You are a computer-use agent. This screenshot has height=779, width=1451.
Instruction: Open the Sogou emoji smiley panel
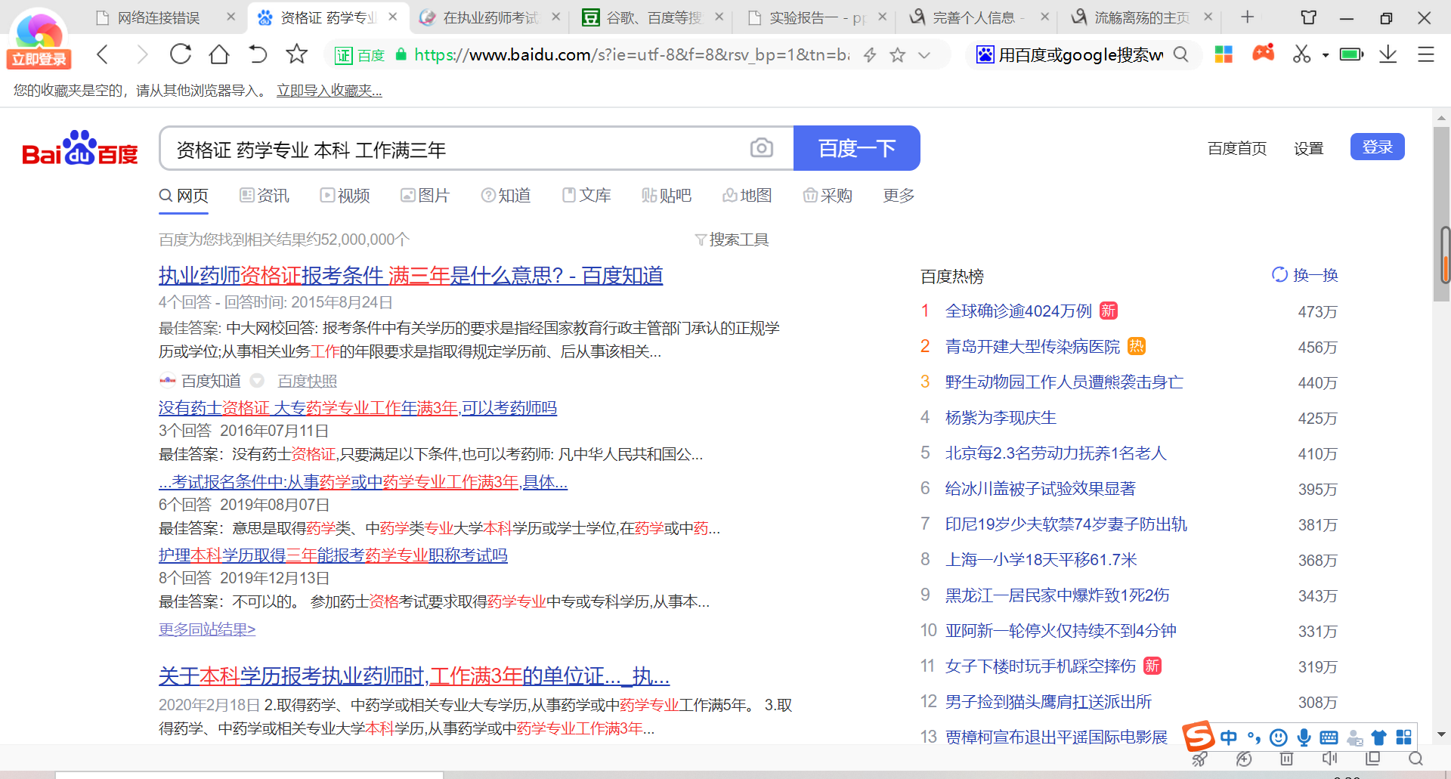1279,737
